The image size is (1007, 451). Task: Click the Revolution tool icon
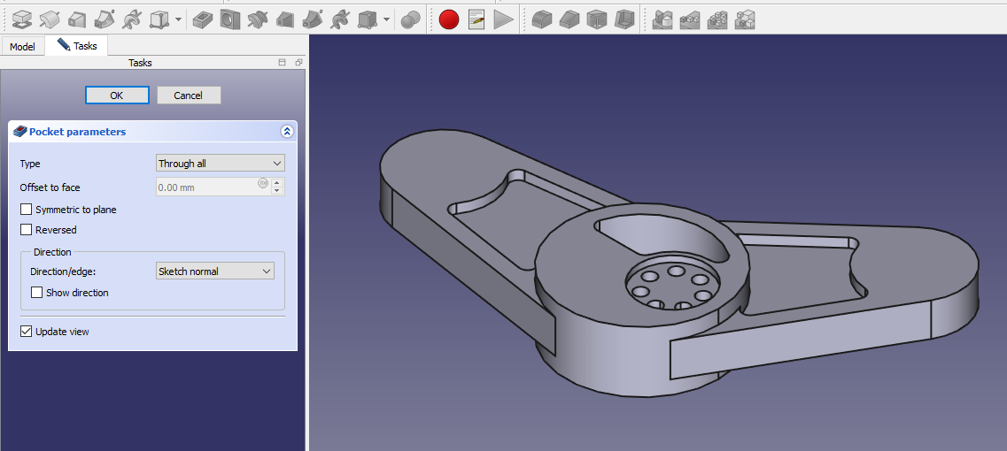coord(50,19)
